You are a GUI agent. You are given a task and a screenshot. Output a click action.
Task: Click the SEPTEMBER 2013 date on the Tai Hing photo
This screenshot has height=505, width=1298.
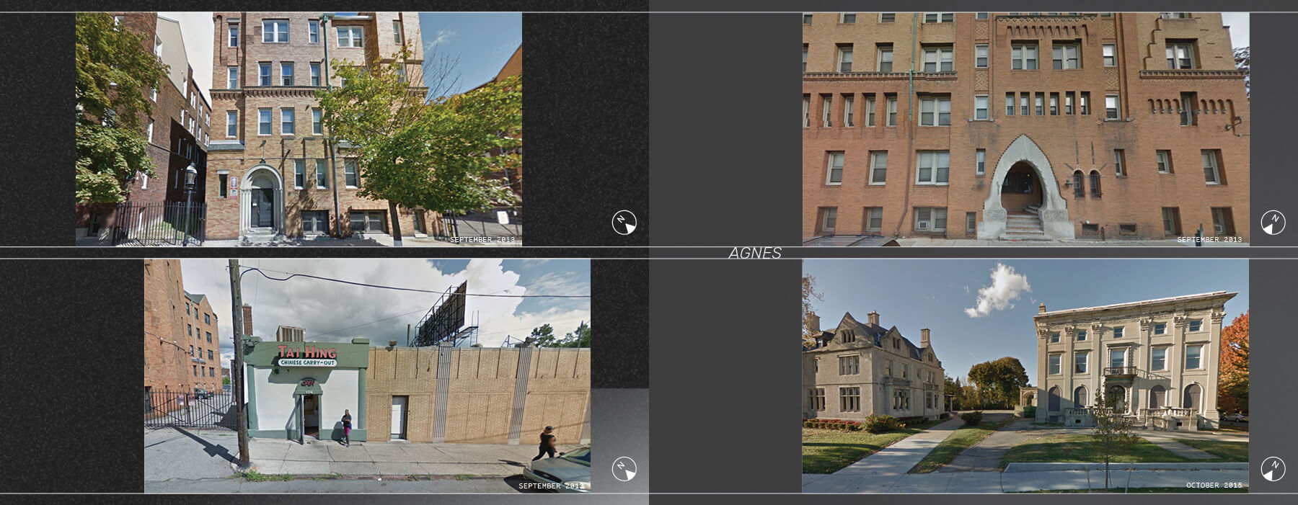(x=551, y=486)
